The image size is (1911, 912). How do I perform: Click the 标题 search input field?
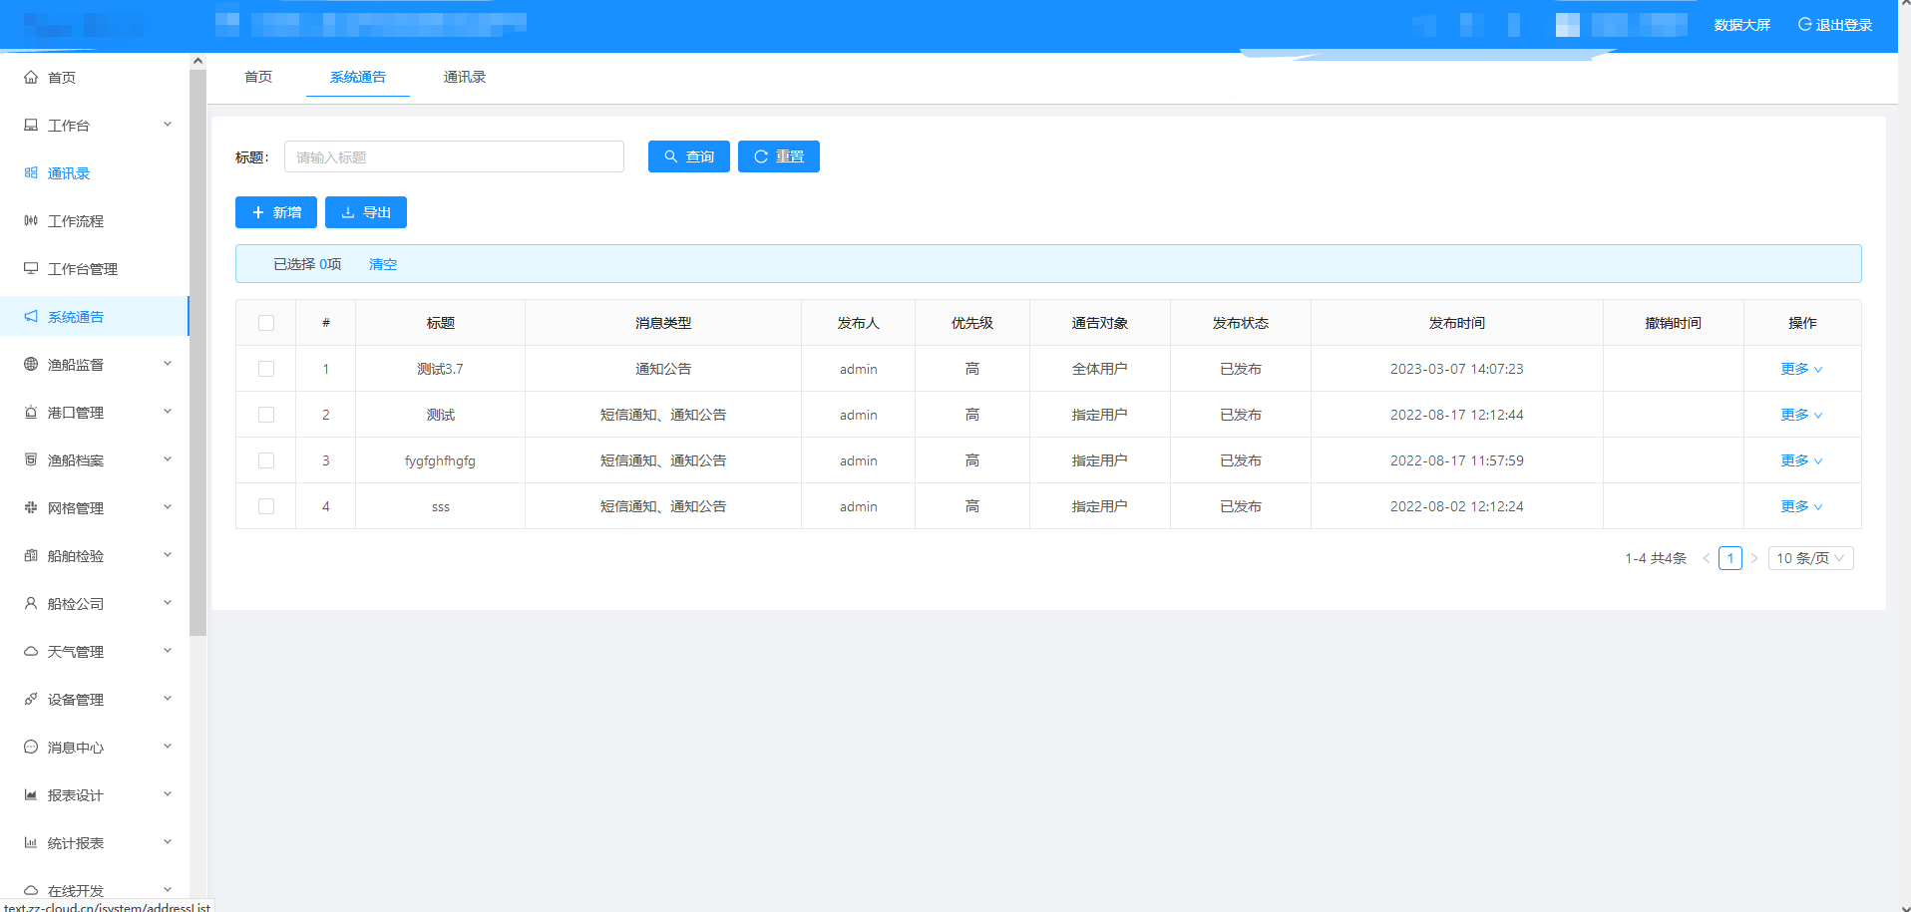[x=454, y=156]
